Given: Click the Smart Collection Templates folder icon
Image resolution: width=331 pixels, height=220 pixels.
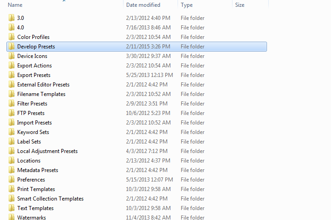Looking at the screenshot, I should pyautogui.click(x=12, y=199).
